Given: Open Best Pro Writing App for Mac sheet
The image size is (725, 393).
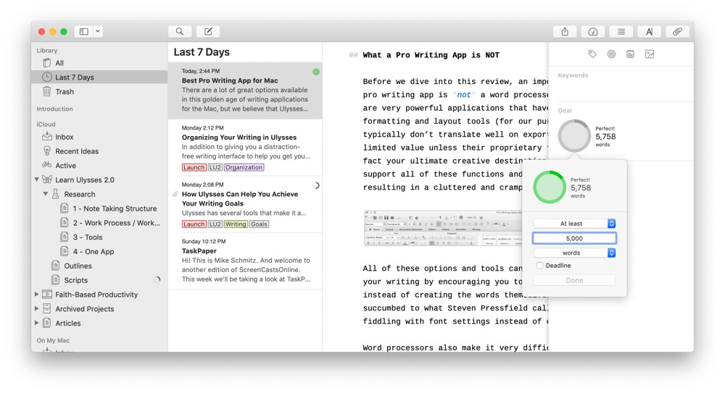Looking at the screenshot, I should (x=245, y=90).
